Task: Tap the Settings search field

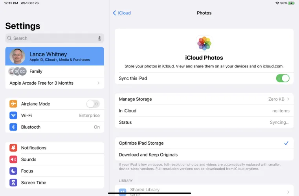Action: tap(51, 38)
